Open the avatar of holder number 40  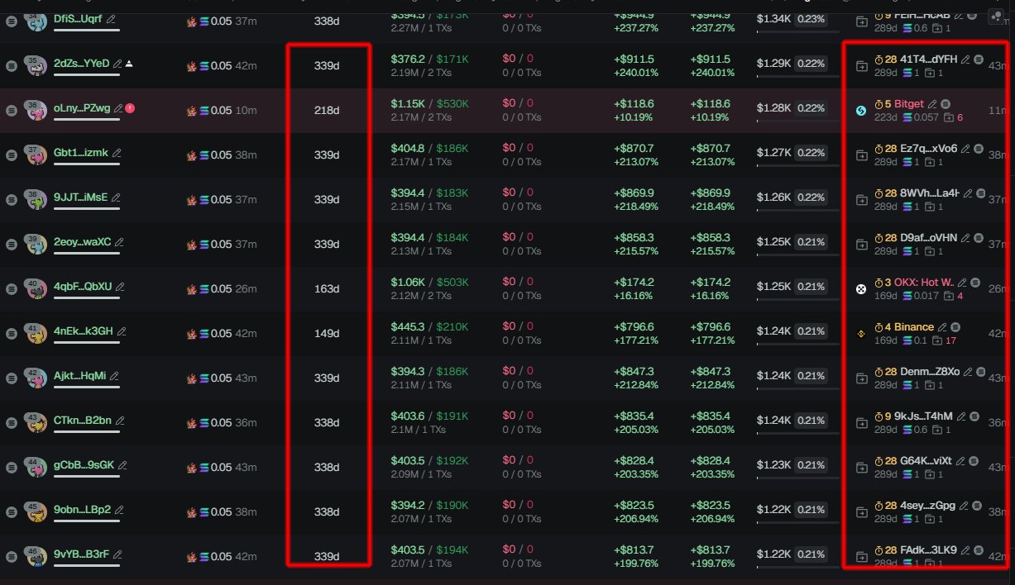[36, 288]
